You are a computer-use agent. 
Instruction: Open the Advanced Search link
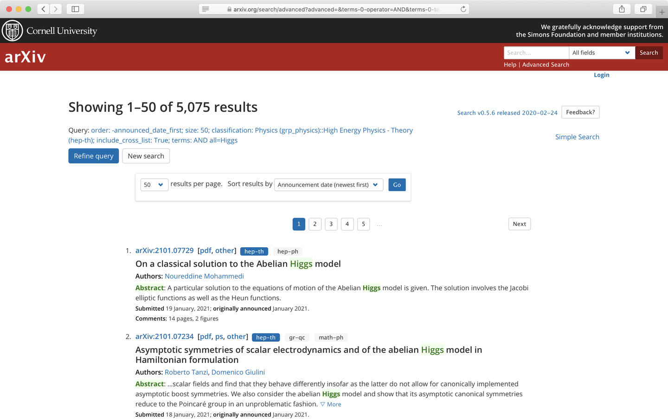click(546, 65)
